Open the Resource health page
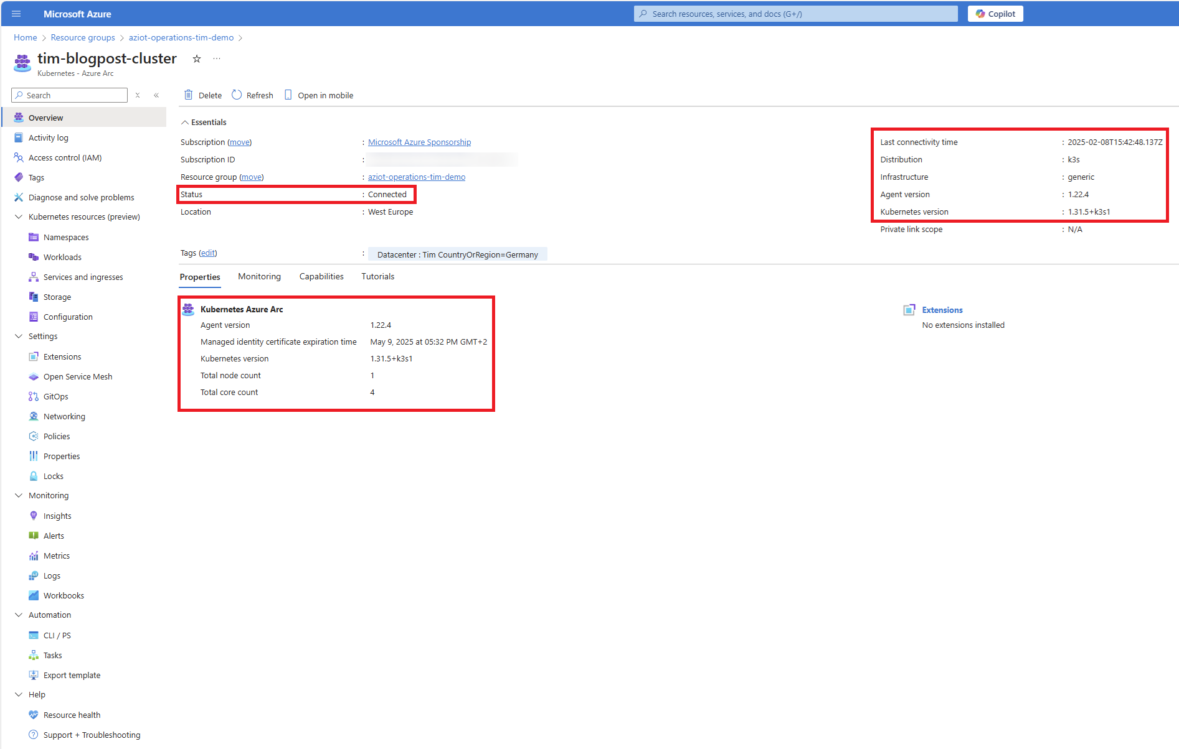Image resolution: width=1179 pixels, height=749 pixels. tap(72, 715)
